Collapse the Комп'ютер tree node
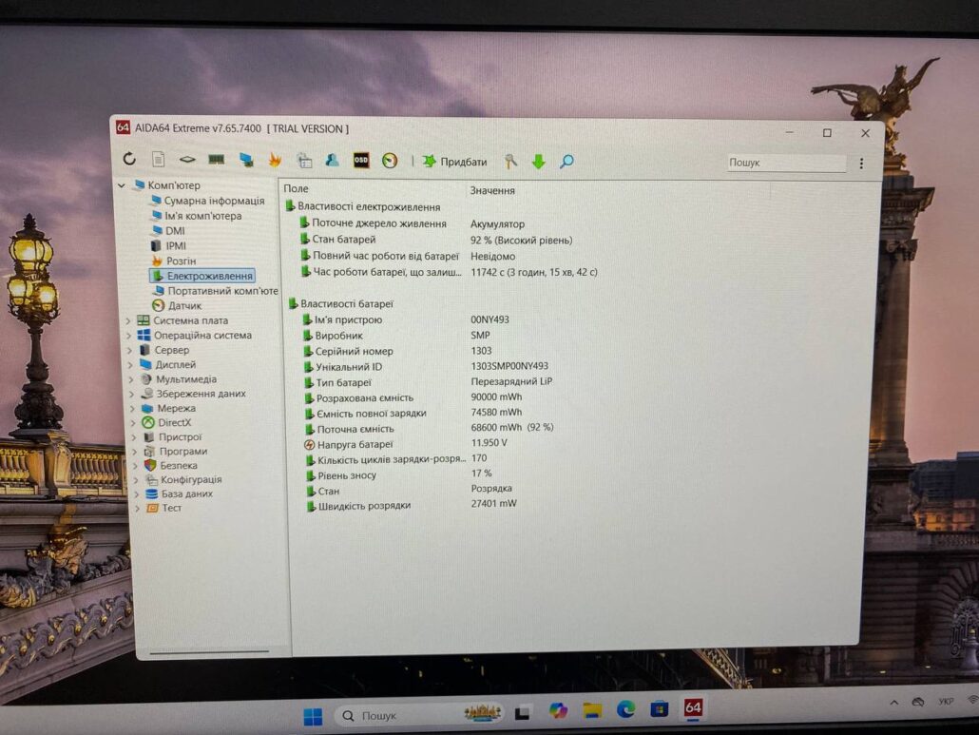 click(x=122, y=185)
